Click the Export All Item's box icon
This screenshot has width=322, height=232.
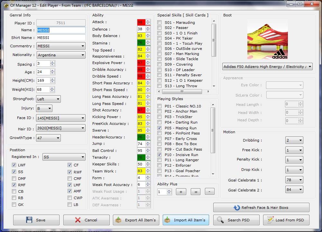[118, 220]
